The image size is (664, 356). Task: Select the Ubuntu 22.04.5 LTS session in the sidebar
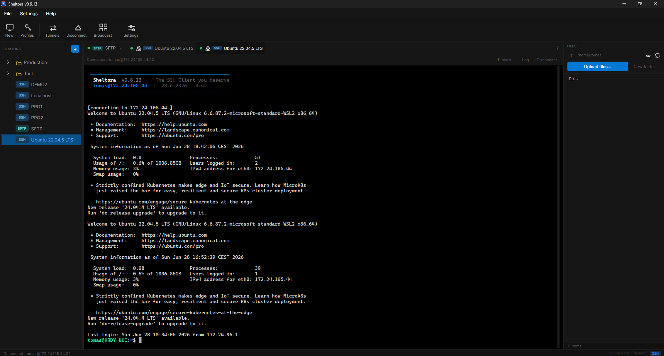click(42, 140)
